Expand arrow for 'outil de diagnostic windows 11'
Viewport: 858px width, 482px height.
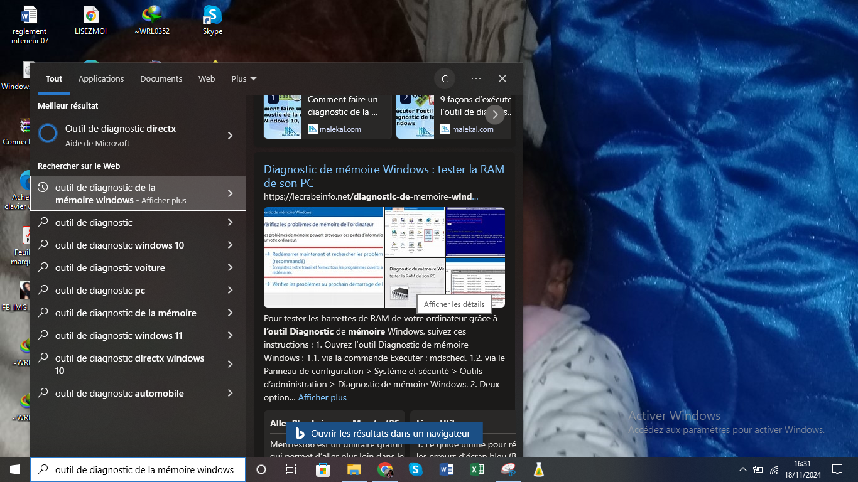(x=231, y=335)
